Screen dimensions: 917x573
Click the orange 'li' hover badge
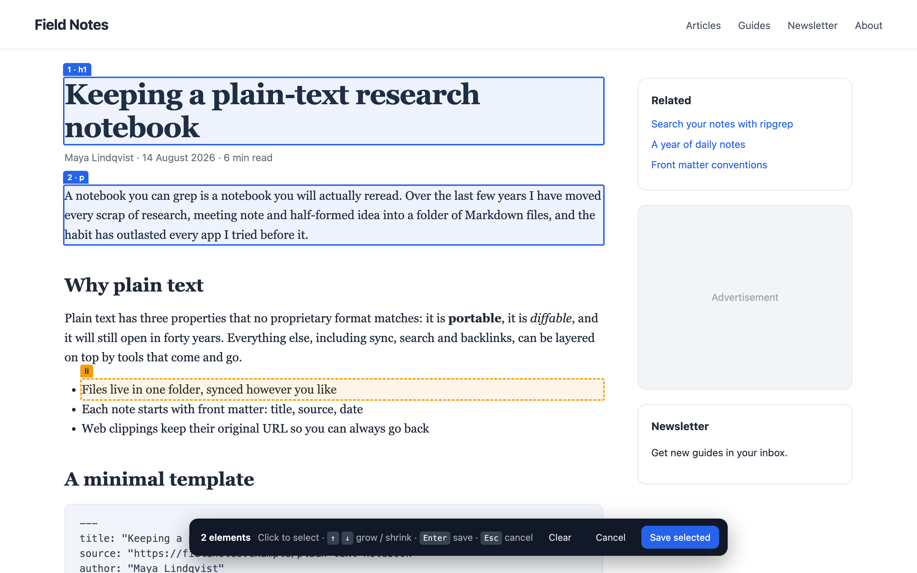[x=86, y=371]
